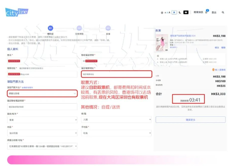The height and width of the screenshot is (166, 232).
Task: Open the self-service kiosk address dropdown
Action: 42,146
